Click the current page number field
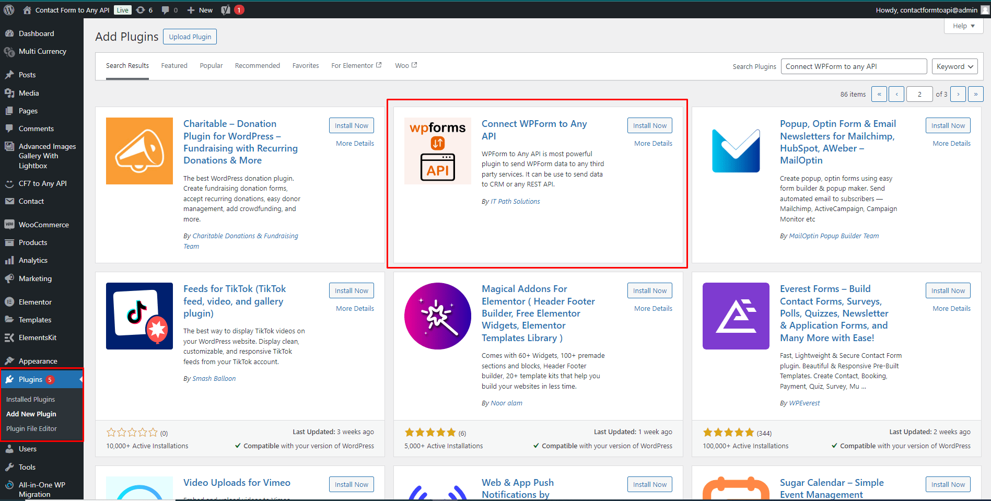The width and height of the screenshot is (991, 501). point(919,94)
